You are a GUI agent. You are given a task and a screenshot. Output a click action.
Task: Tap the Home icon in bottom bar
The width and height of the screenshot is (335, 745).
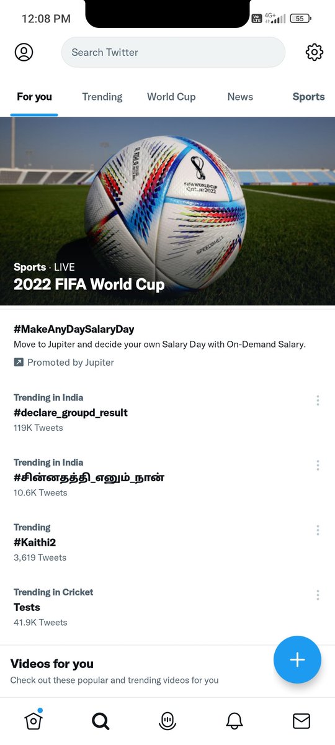pos(33,720)
